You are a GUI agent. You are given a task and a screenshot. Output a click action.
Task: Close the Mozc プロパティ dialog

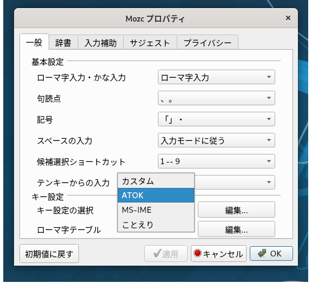(x=288, y=18)
